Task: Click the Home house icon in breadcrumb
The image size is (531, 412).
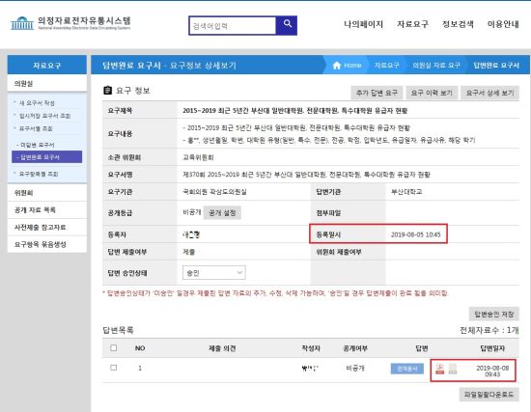Action: point(337,66)
